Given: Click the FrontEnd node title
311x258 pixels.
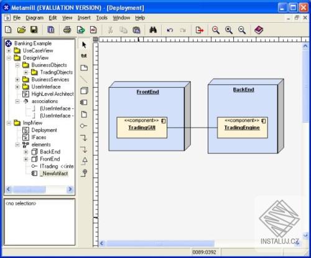Looking at the screenshot, I should 147,92.
